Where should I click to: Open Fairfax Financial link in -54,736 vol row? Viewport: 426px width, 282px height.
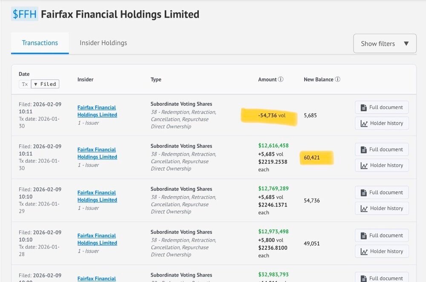(x=97, y=111)
